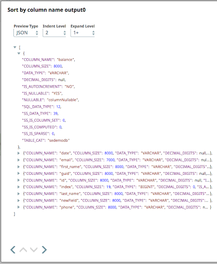Expand the "last_name" column row

(19, 194)
